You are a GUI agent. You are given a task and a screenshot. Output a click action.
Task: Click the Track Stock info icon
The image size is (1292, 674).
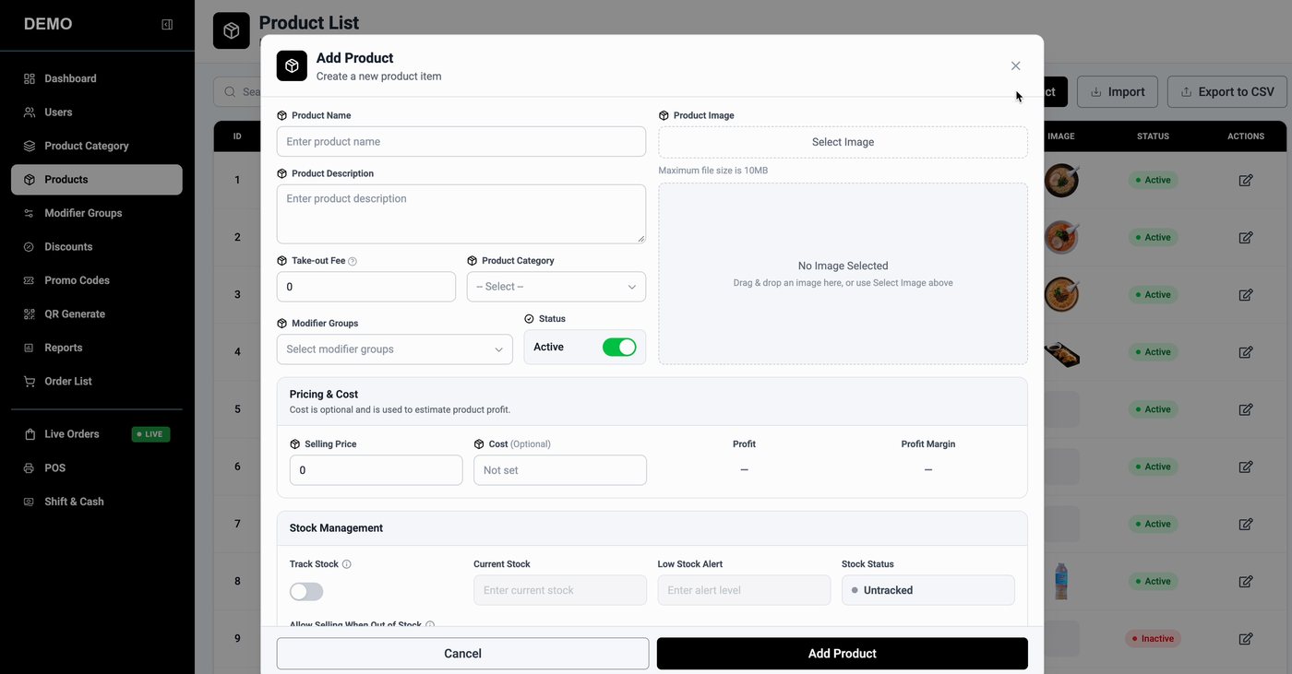[347, 564]
